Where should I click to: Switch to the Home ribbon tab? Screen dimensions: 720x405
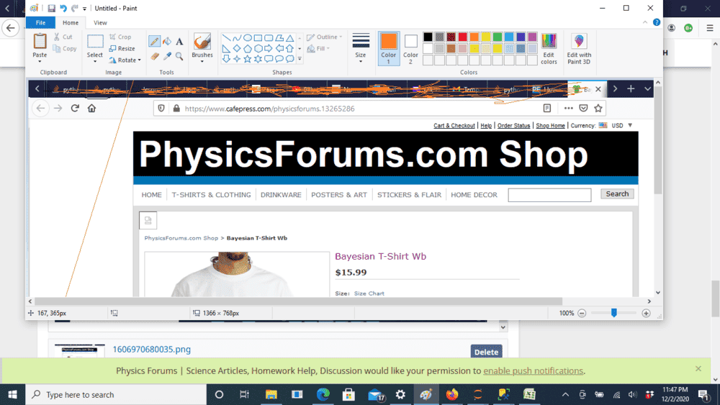click(x=71, y=22)
